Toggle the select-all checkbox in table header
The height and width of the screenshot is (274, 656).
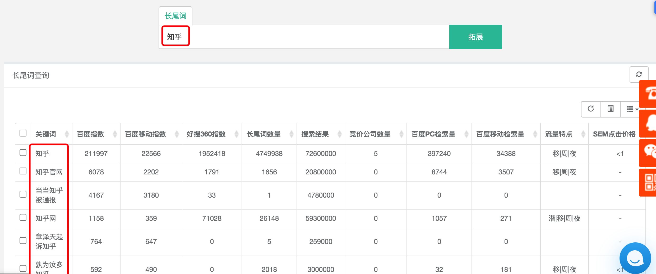coord(23,133)
